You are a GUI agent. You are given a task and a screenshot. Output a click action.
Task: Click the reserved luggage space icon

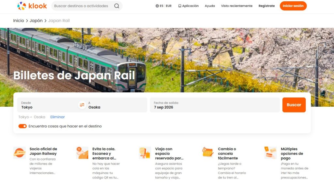(x=145, y=153)
